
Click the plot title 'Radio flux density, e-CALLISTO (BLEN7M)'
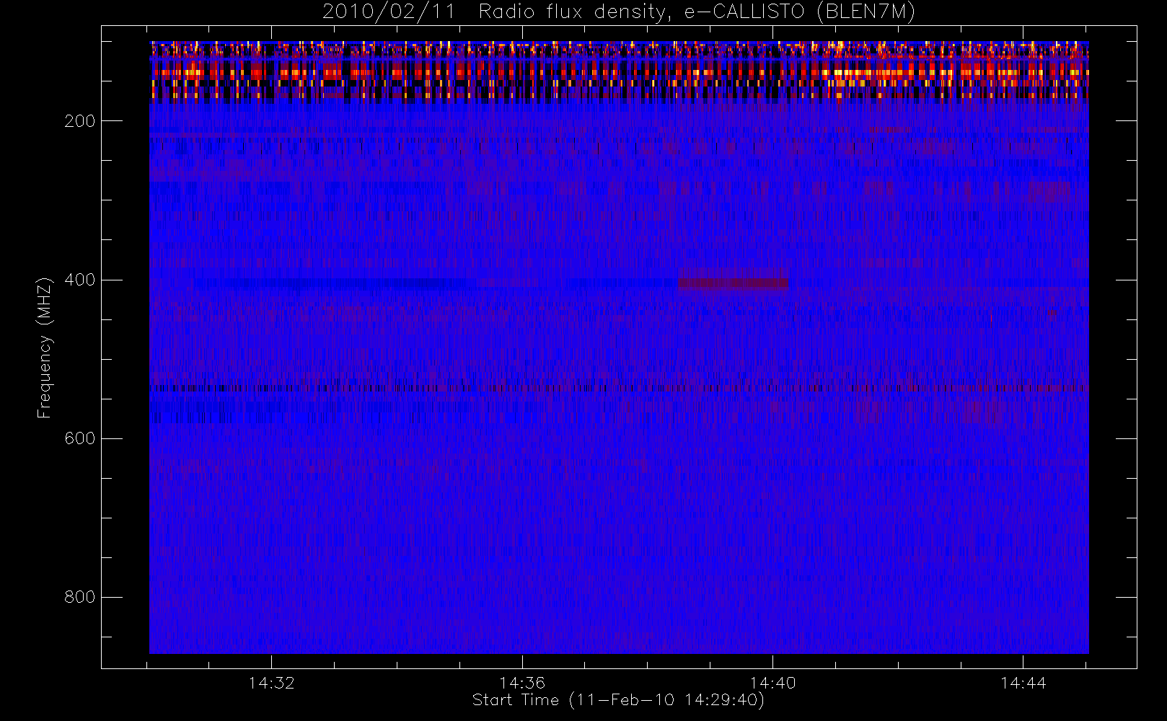[697, 12]
